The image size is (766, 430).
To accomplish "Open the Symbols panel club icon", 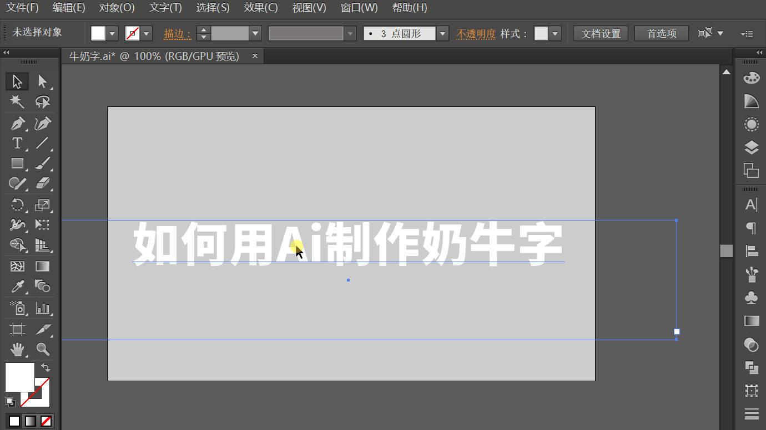I will click(x=751, y=298).
